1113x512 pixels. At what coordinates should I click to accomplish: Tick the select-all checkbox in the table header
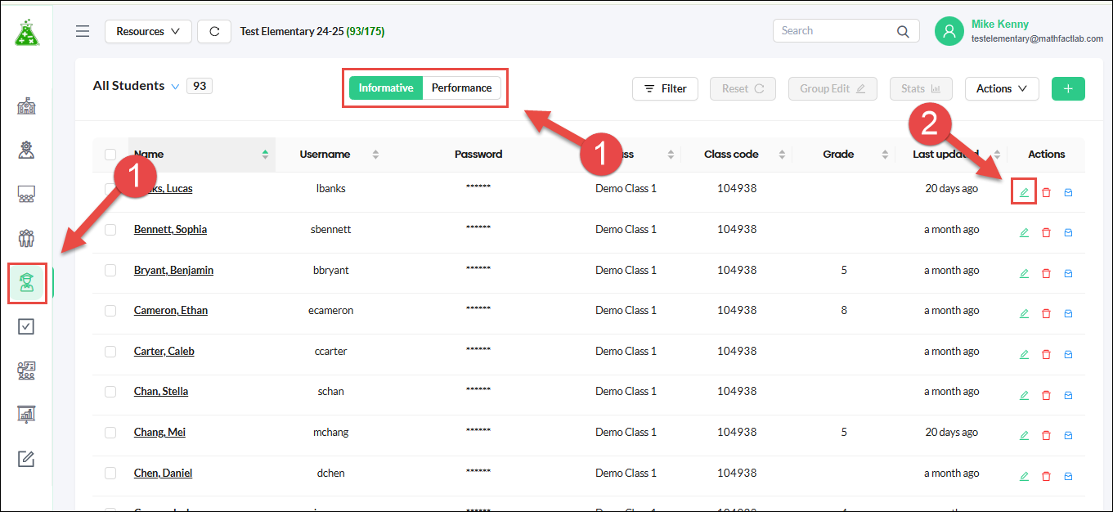(110, 154)
